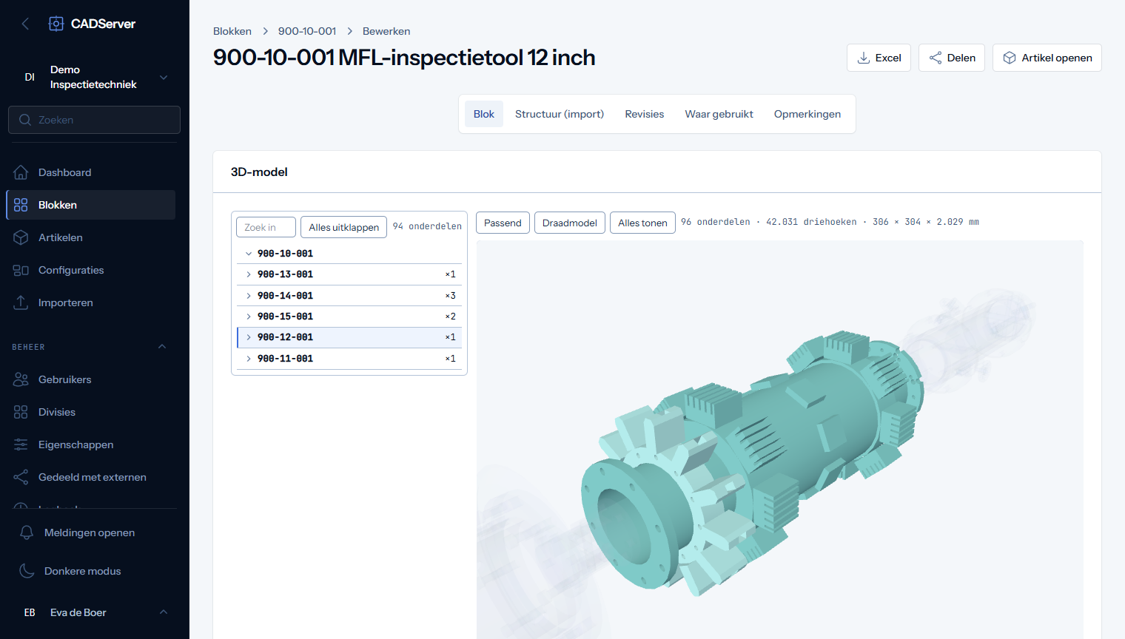Click the Artikel openen button label

click(x=1057, y=58)
